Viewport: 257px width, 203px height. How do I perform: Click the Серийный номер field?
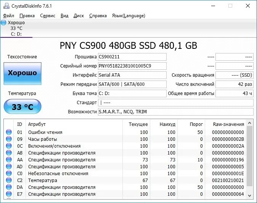132,66
